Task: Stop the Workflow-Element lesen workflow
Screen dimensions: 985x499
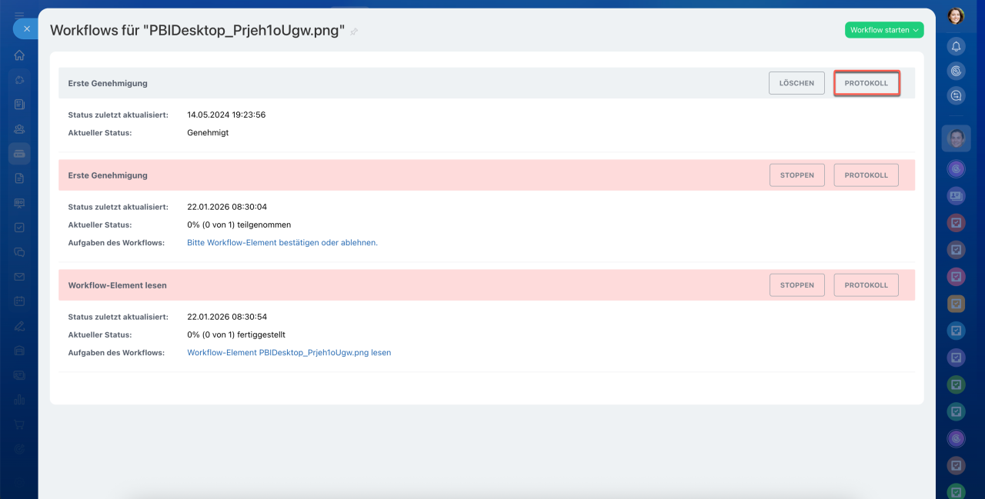Action: coord(796,285)
